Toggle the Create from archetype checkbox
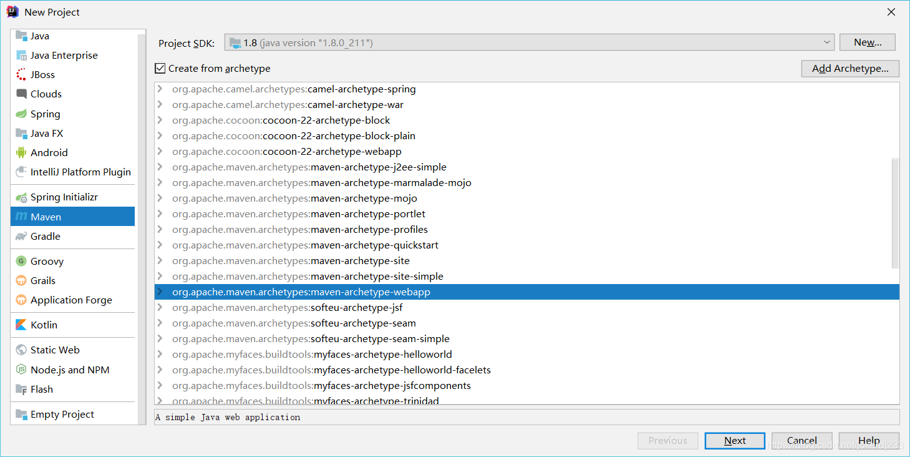This screenshot has height=457, width=910. (160, 68)
